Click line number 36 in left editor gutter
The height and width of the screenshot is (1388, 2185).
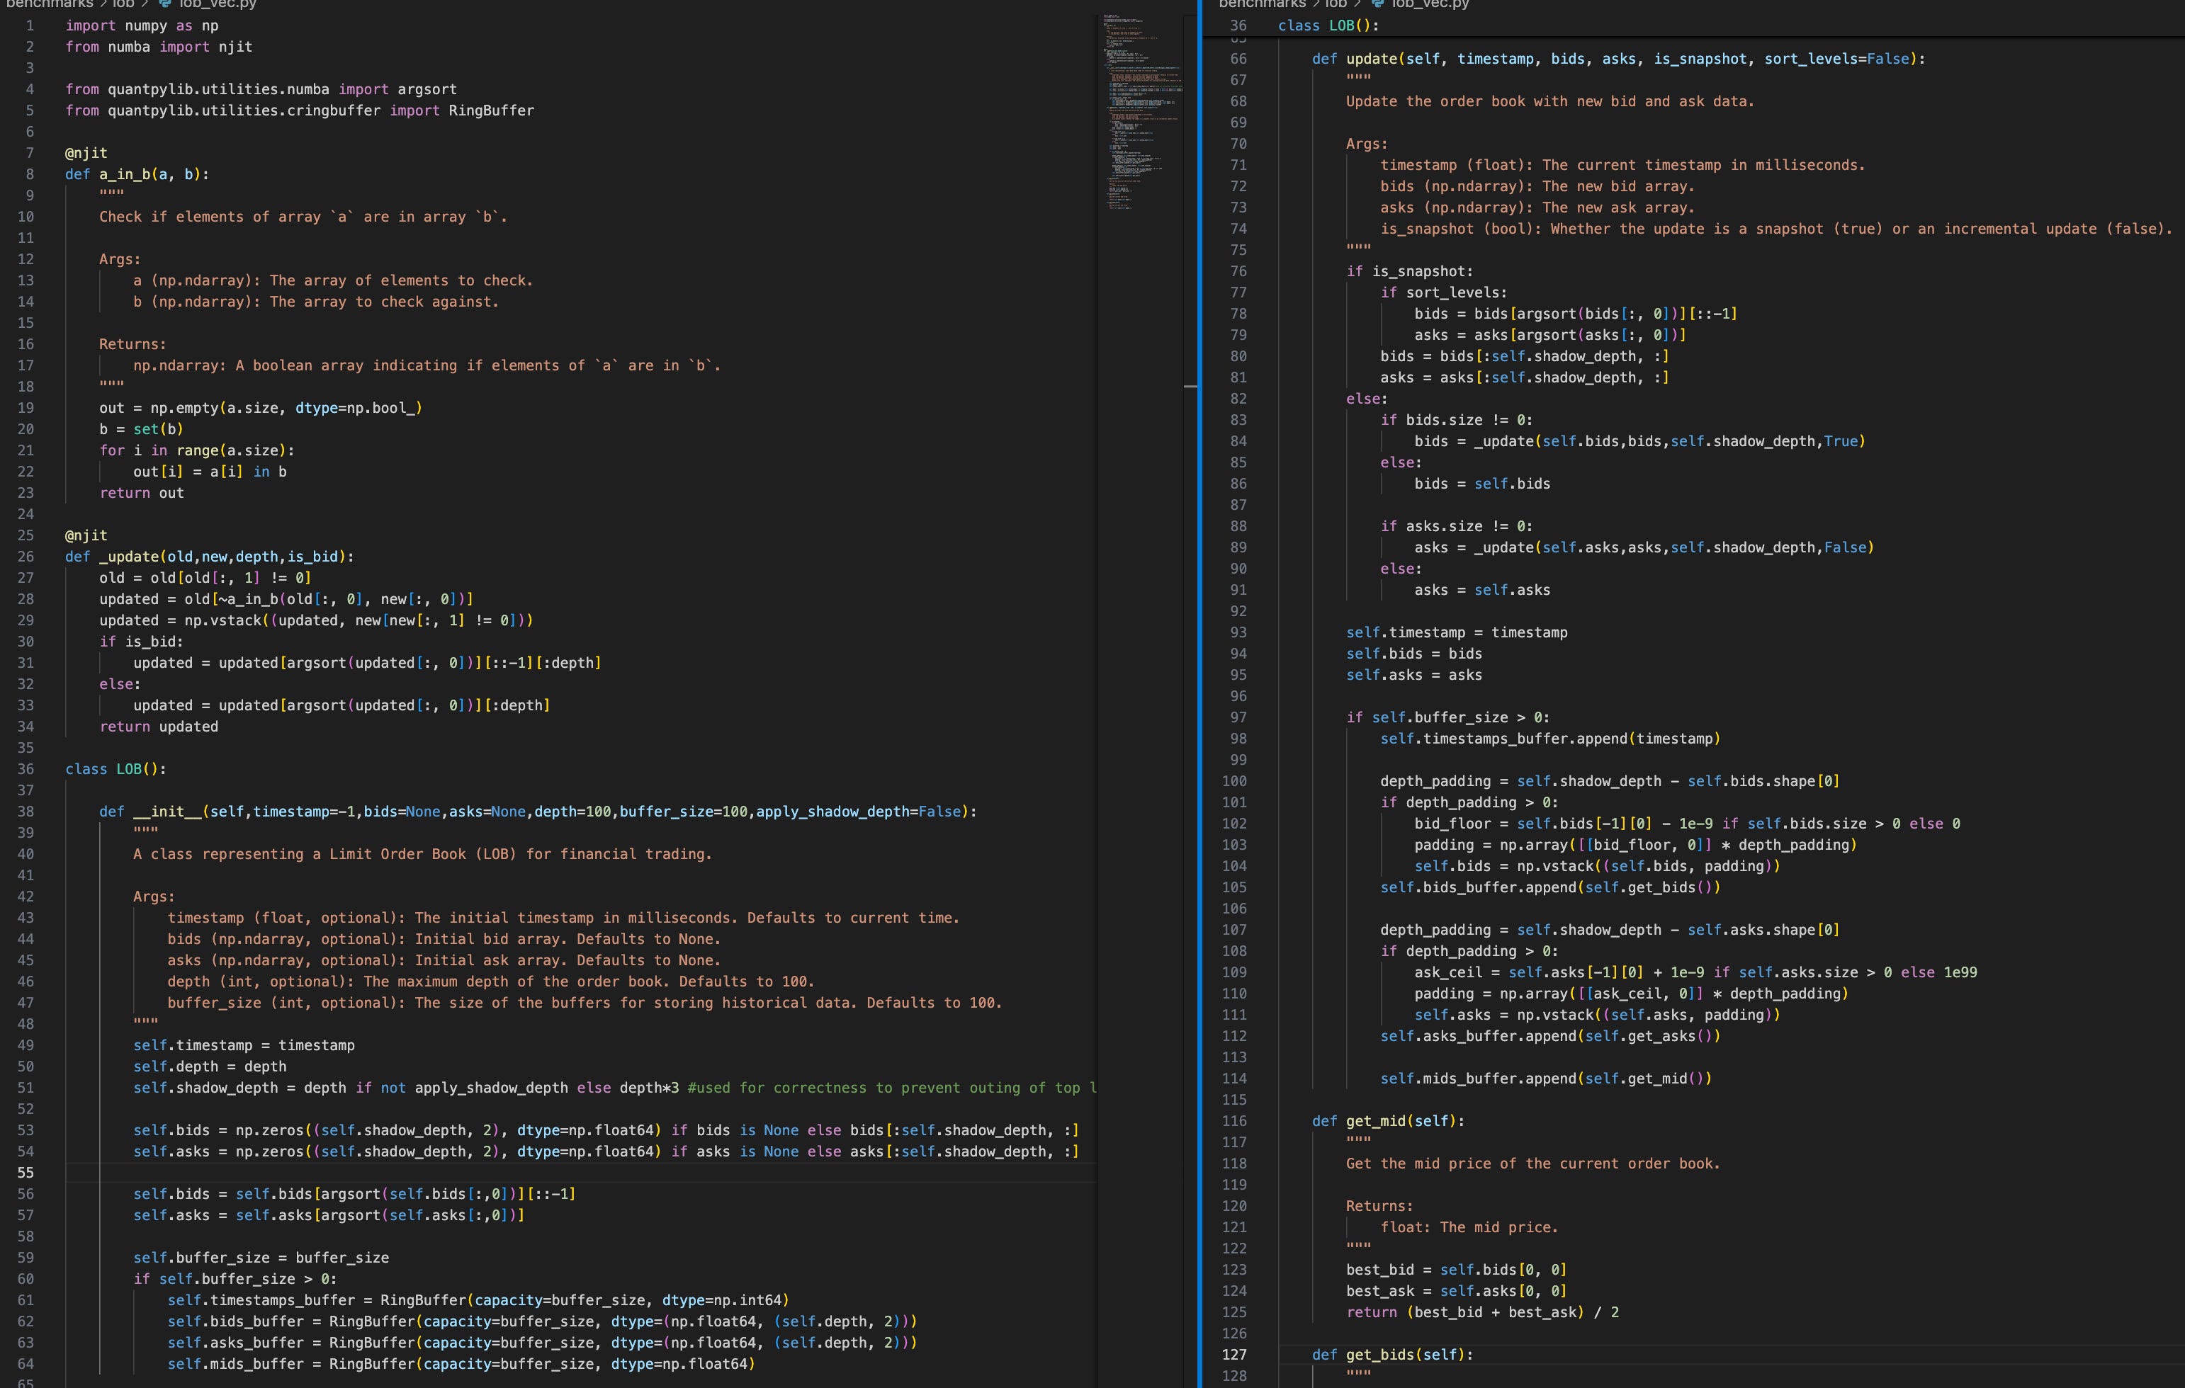(x=26, y=769)
